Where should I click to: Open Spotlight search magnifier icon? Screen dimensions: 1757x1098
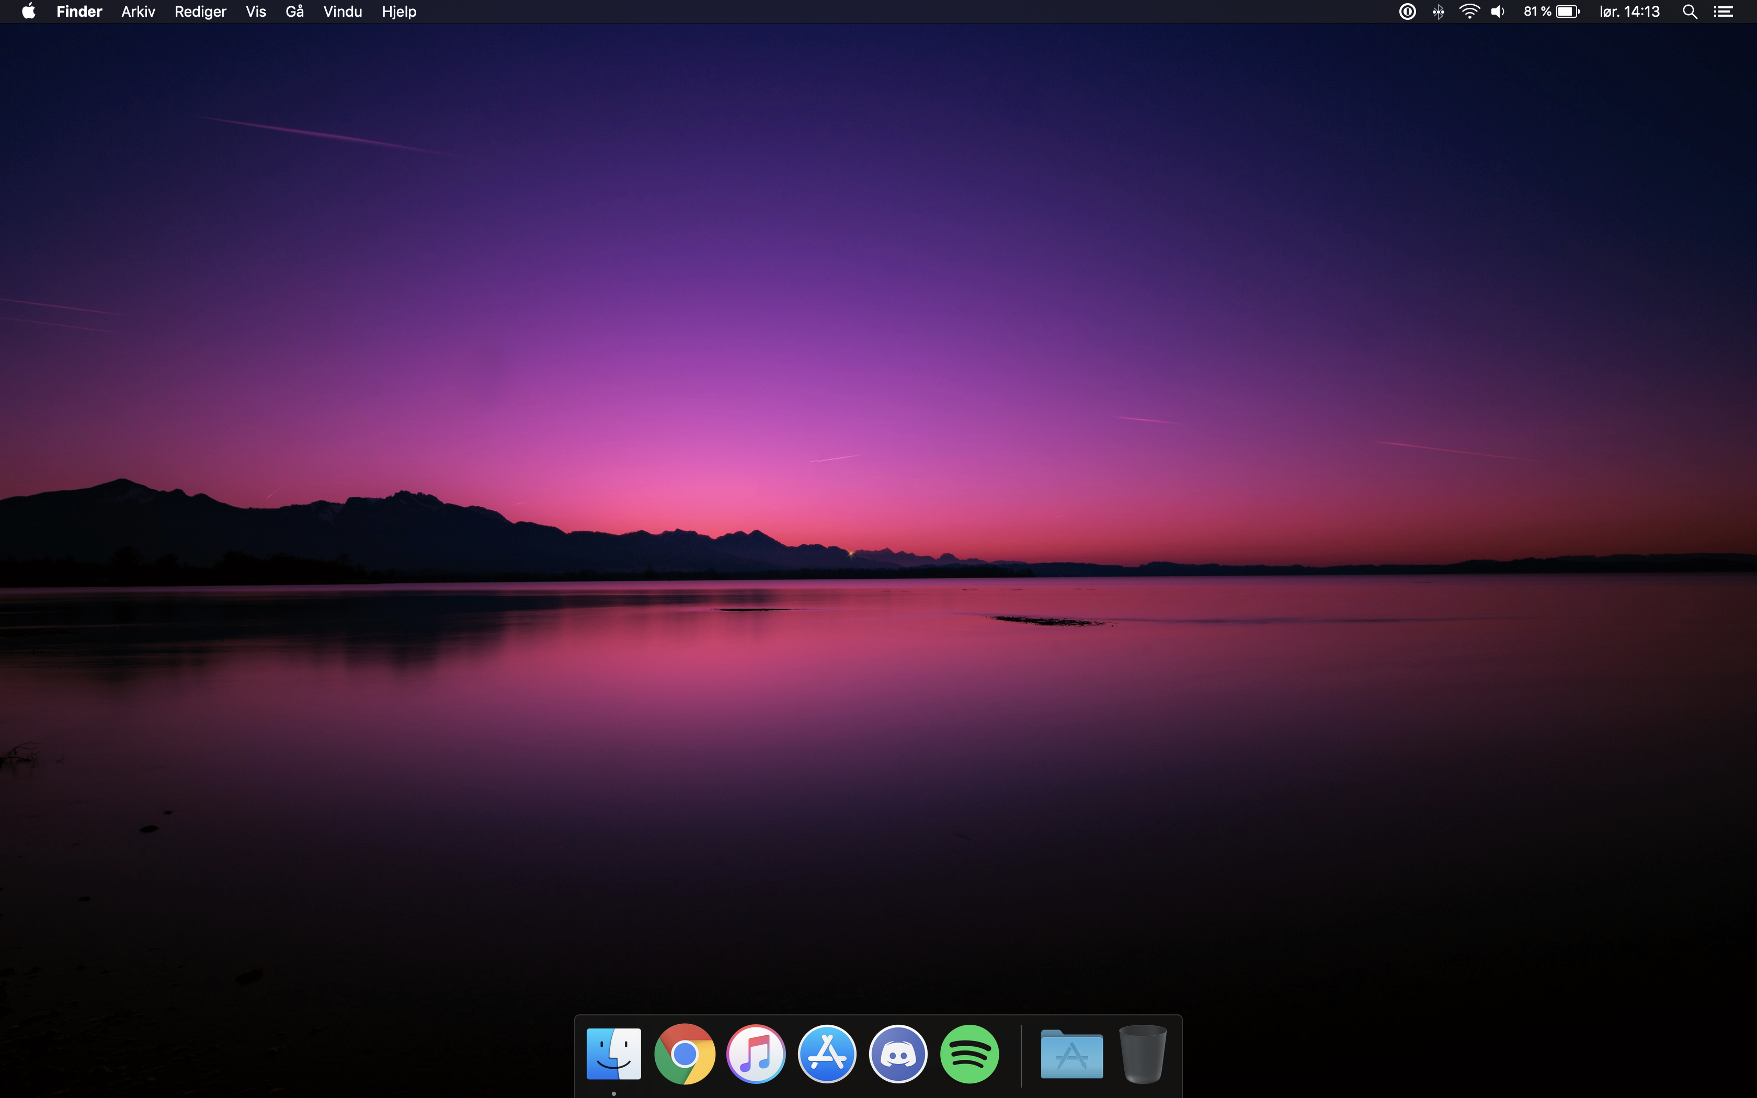(1690, 12)
